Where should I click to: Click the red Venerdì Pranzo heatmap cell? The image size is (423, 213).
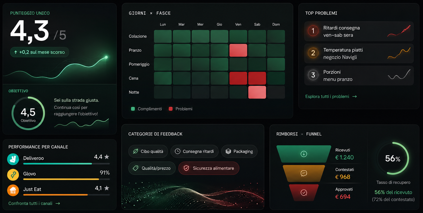[238, 50]
